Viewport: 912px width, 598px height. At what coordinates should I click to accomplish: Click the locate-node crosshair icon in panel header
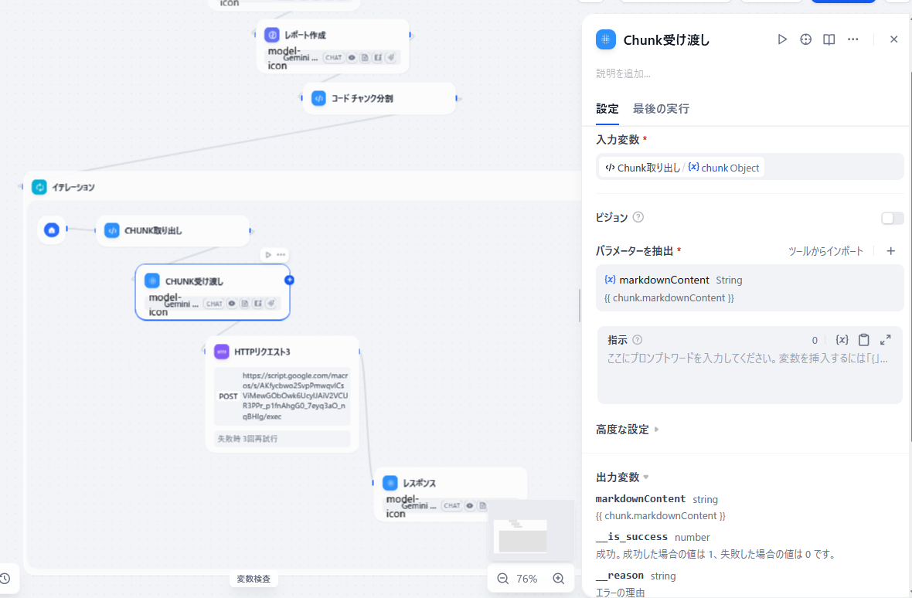coord(806,39)
